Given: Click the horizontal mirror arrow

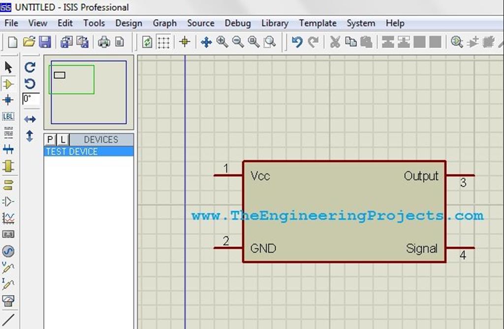Looking at the screenshot, I should pyautogui.click(x=30, y=119).
